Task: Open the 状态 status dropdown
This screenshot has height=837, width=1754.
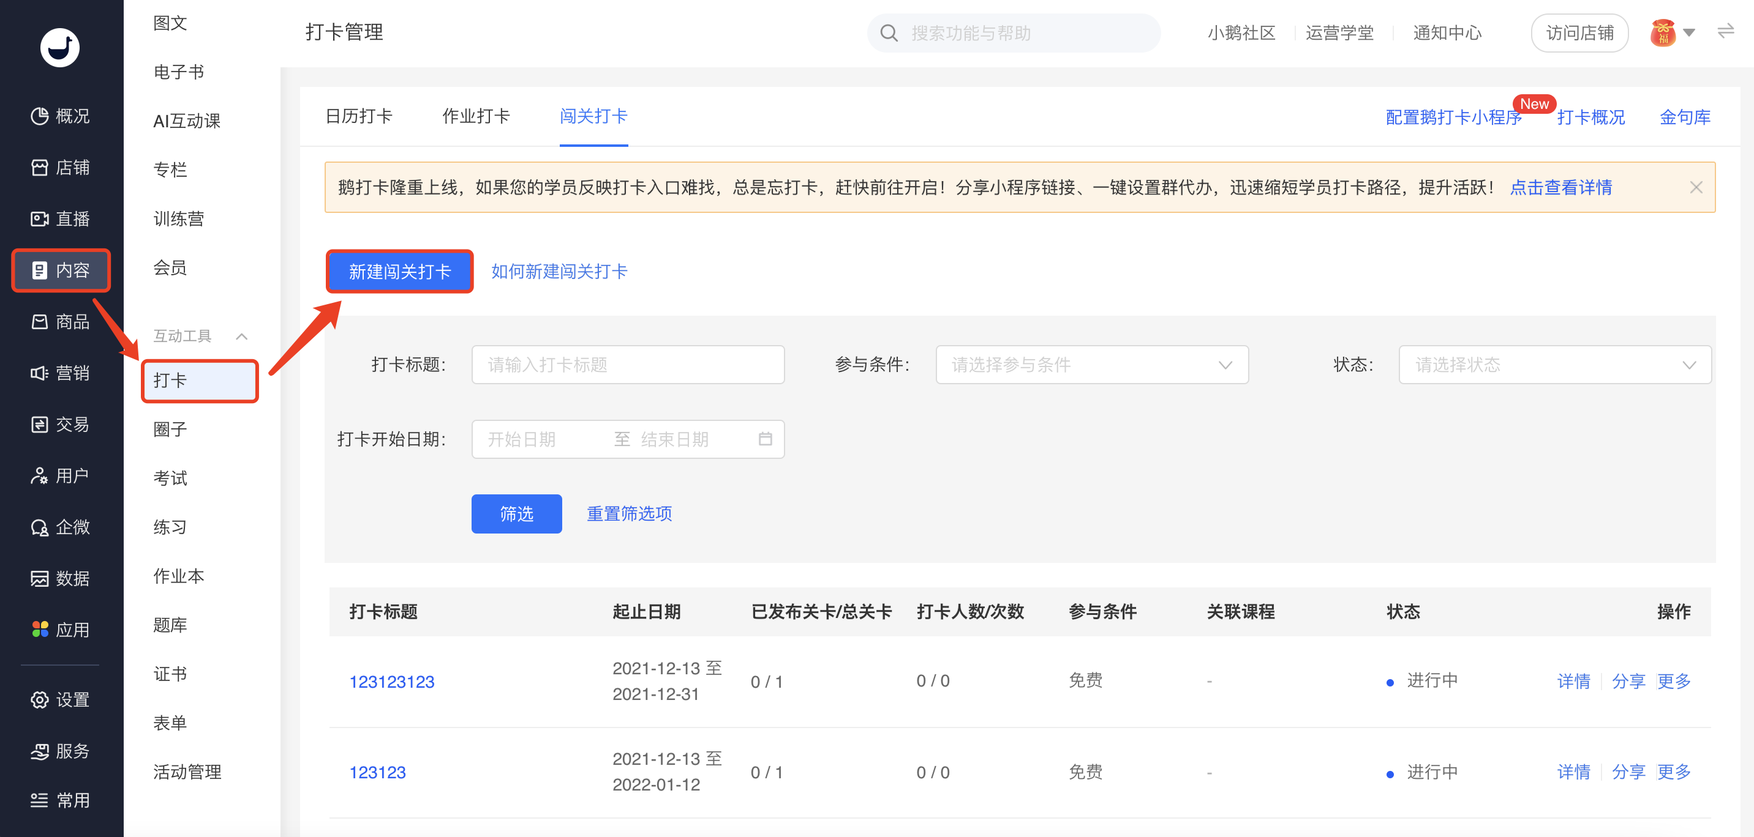Action: point(1554,365)
